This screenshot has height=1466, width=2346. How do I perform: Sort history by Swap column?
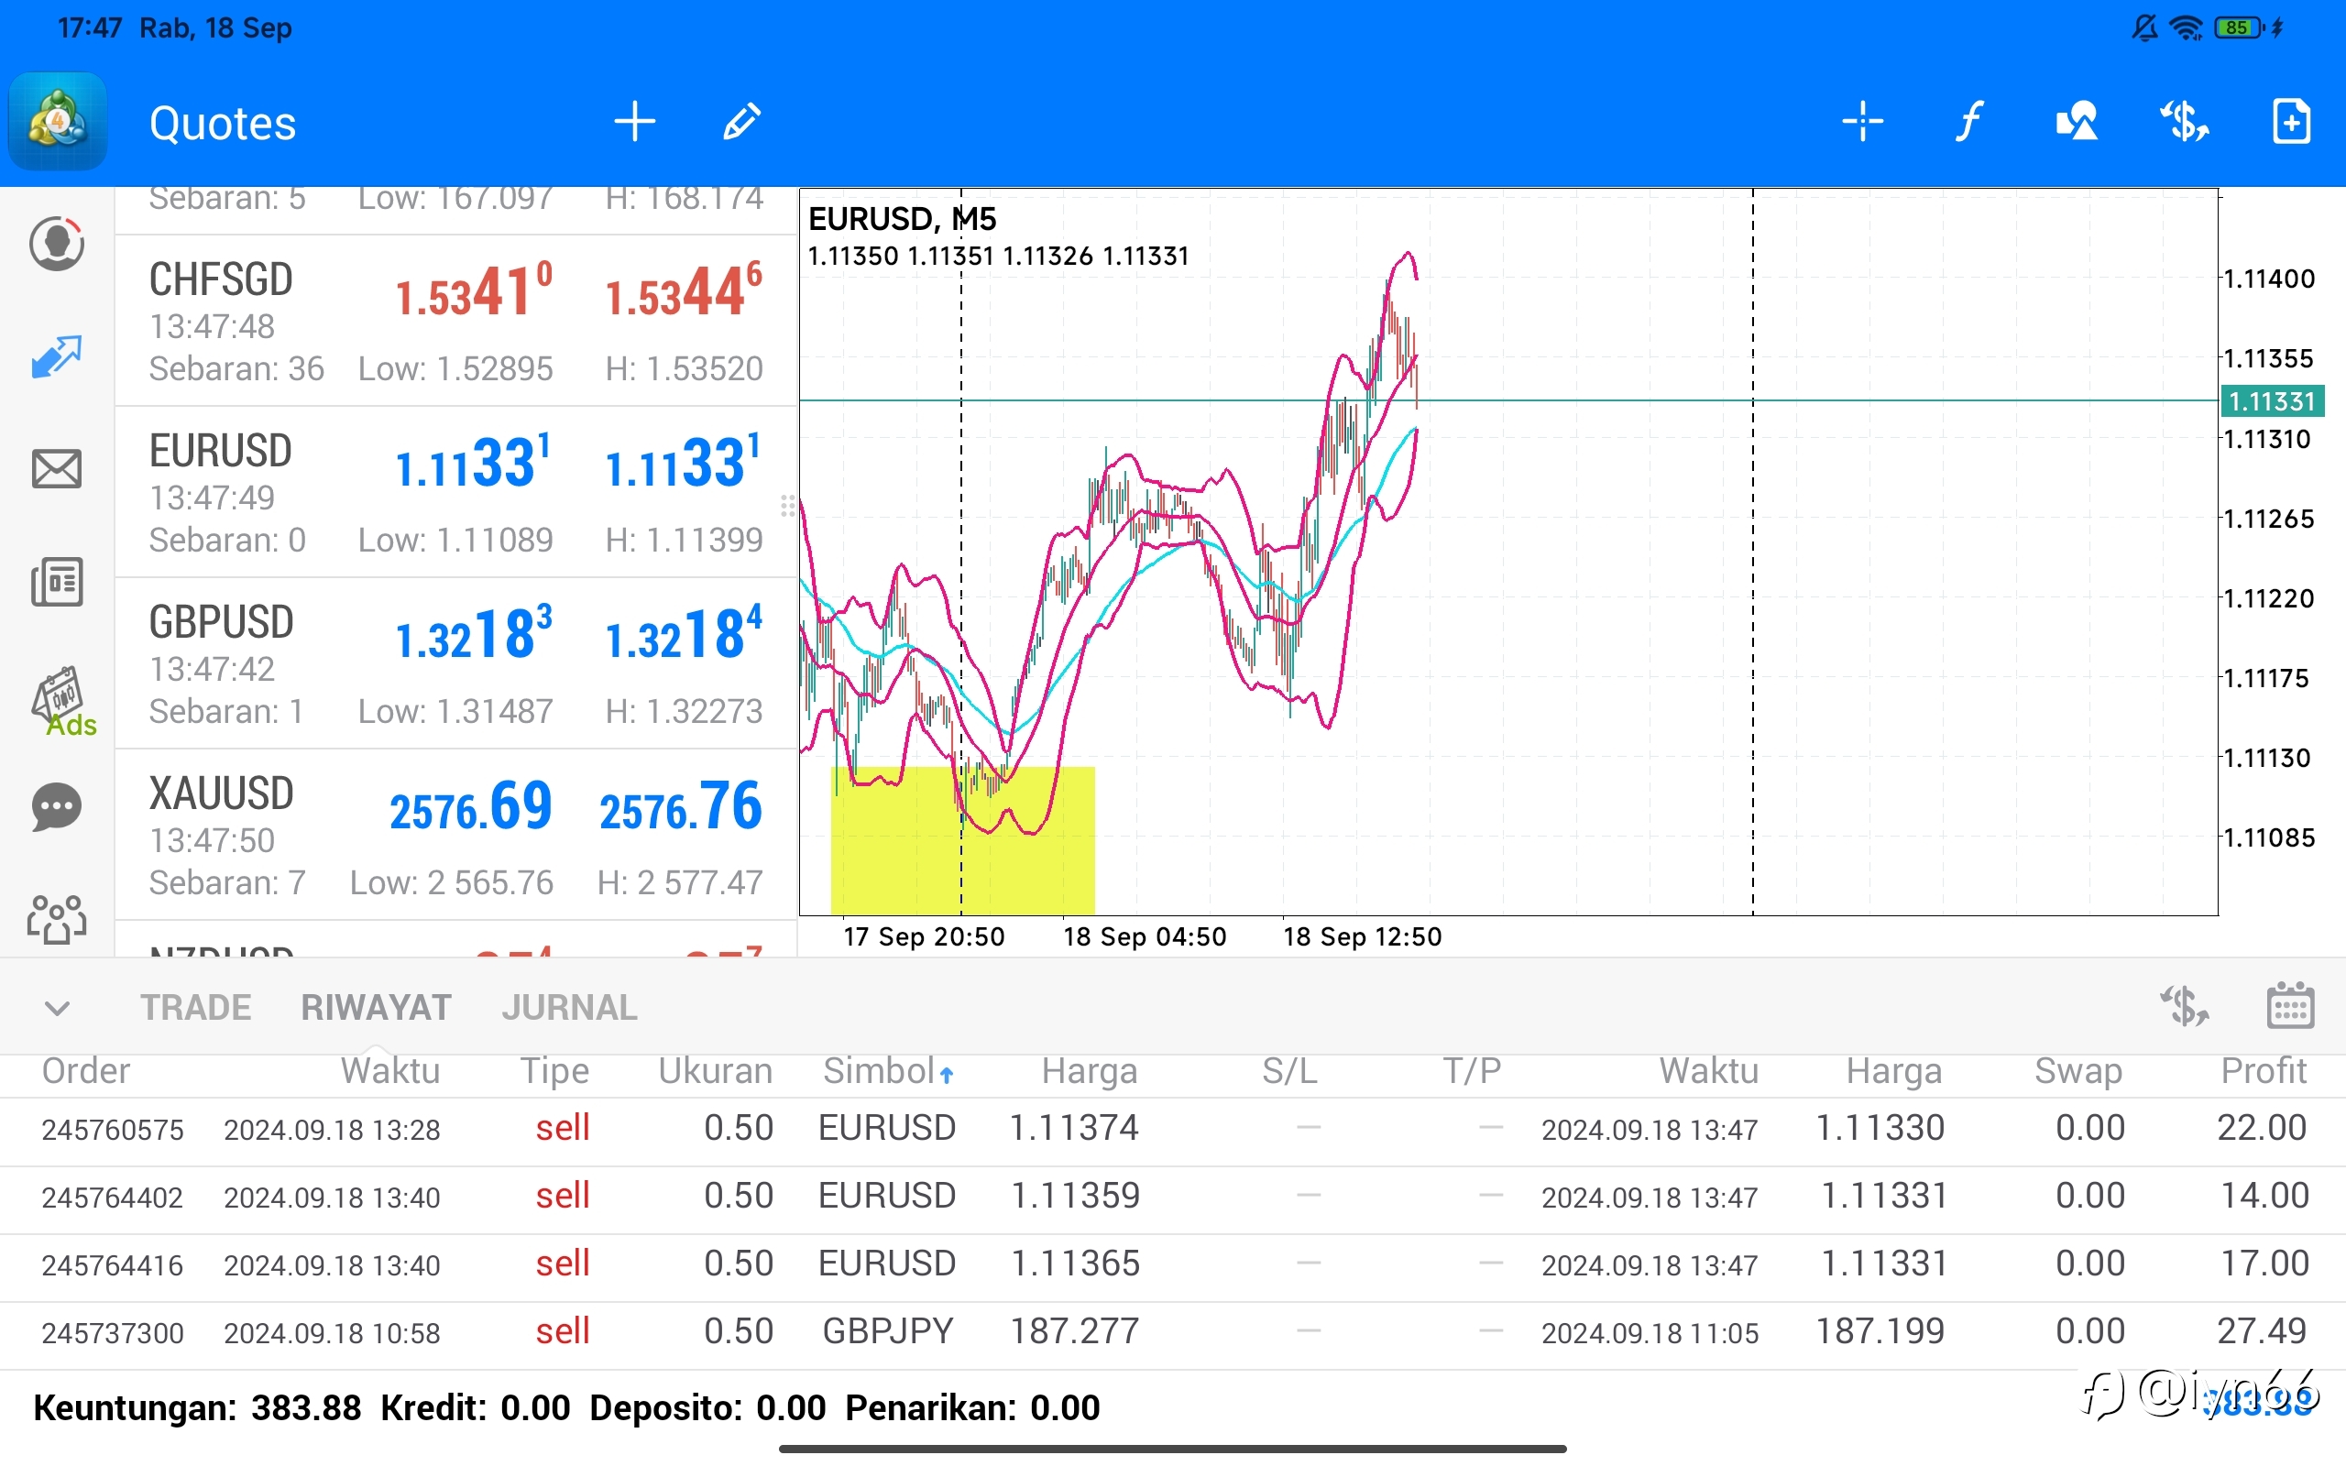click(x=2078, y=1071)
